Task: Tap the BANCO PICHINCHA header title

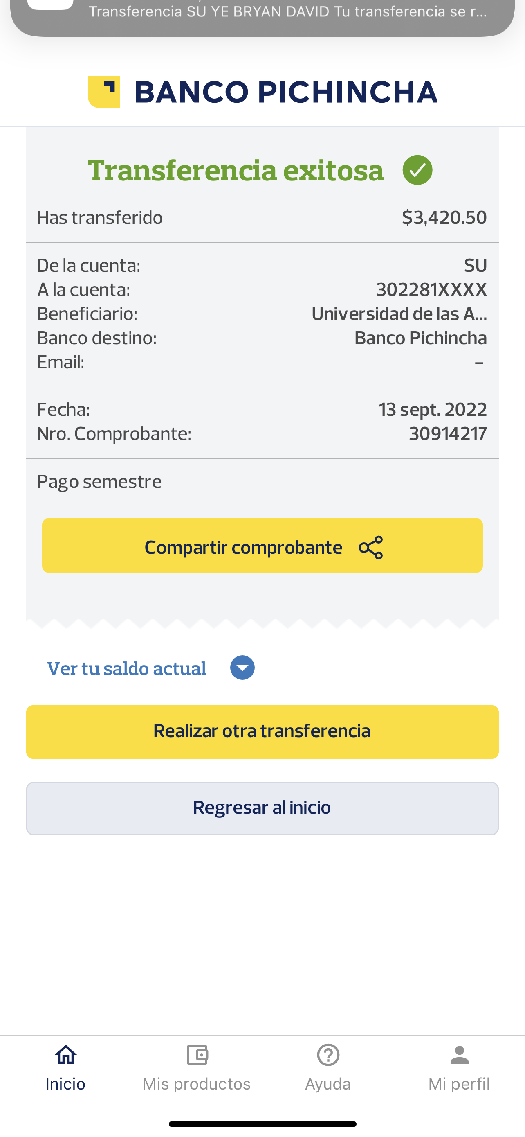Action: pos(286,92)
